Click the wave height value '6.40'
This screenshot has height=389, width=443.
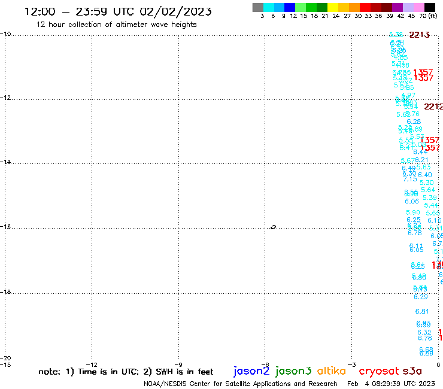(425, 175)
